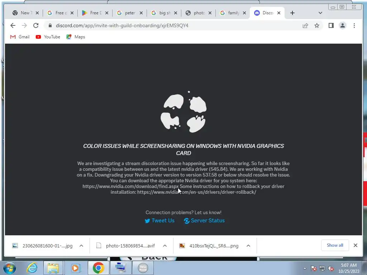Click the network status tray icon
The height and width of the screenshot is (275, 367).
click(x=322, y=269)
